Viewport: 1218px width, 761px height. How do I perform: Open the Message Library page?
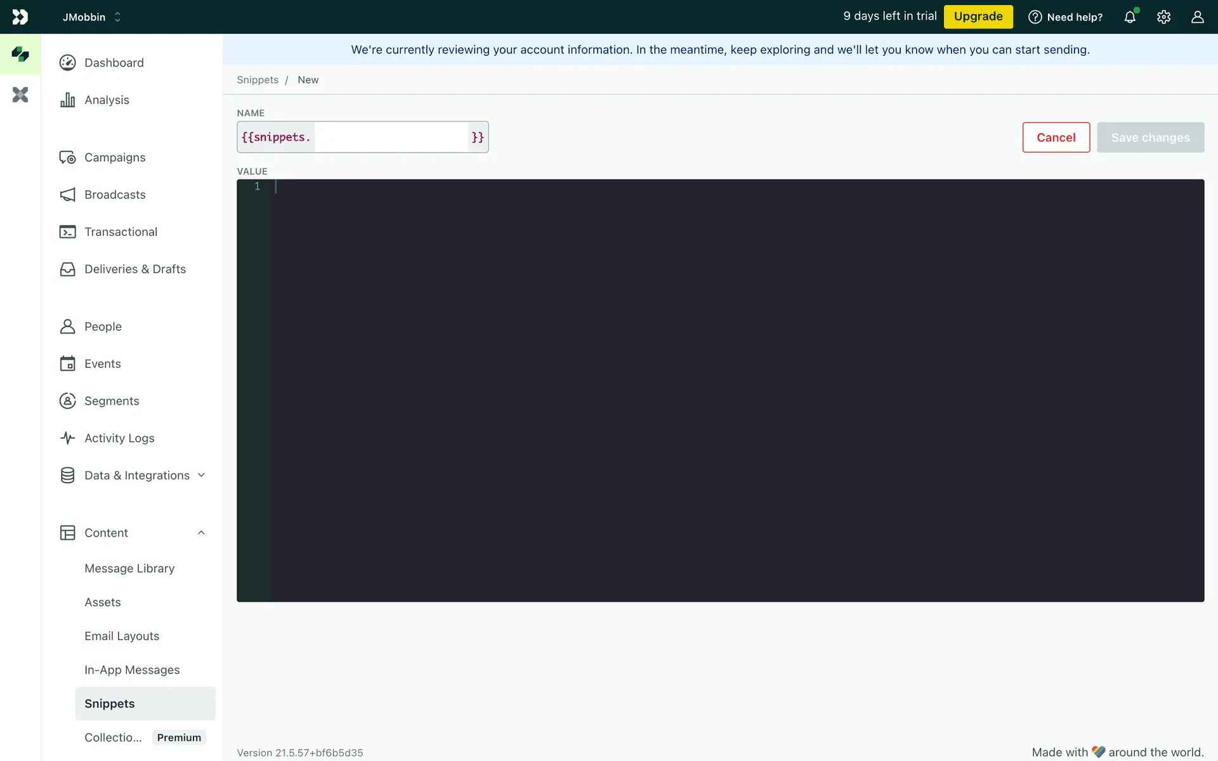point(129,569)
